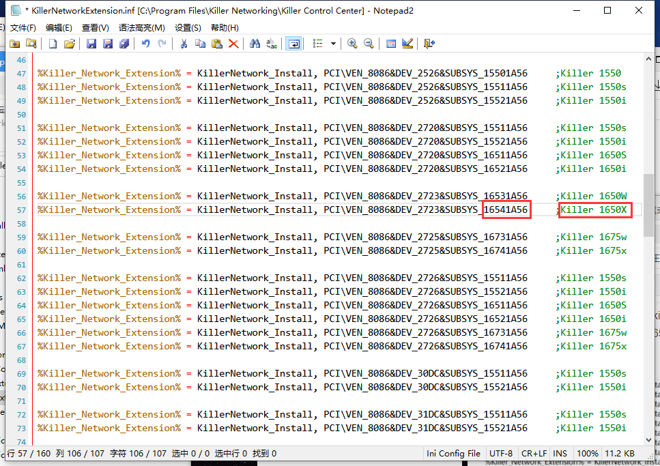Viewport: 660px width, 466px height.
Task: Create a new blank document
Action: pyautogui.click(x=53, y=44)
